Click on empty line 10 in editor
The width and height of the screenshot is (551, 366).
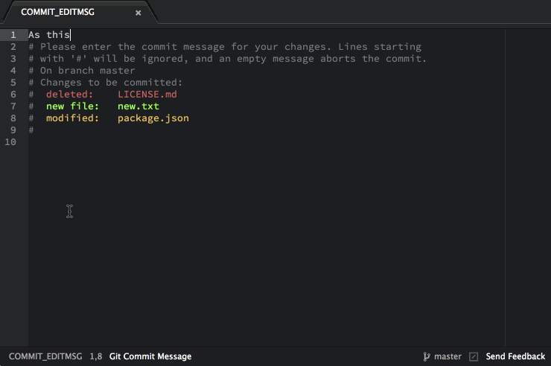click(223, 142)
